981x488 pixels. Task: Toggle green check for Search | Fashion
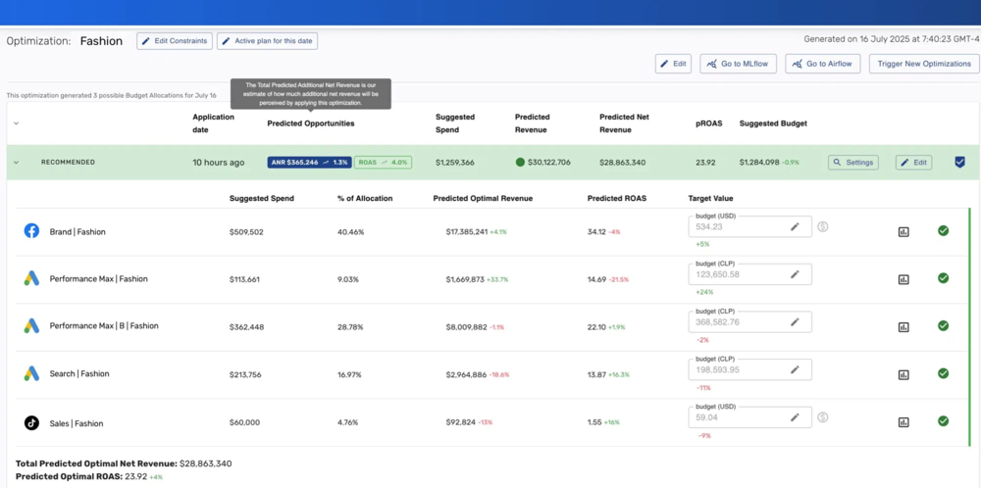point(943,373)
